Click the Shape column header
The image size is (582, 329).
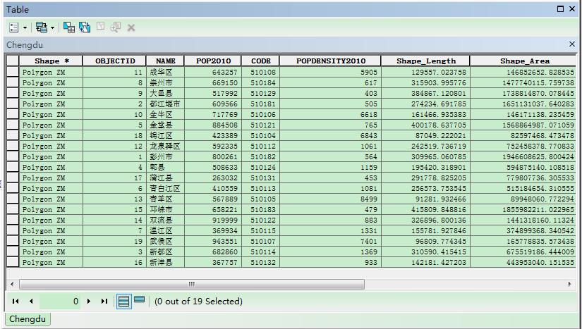51,61
